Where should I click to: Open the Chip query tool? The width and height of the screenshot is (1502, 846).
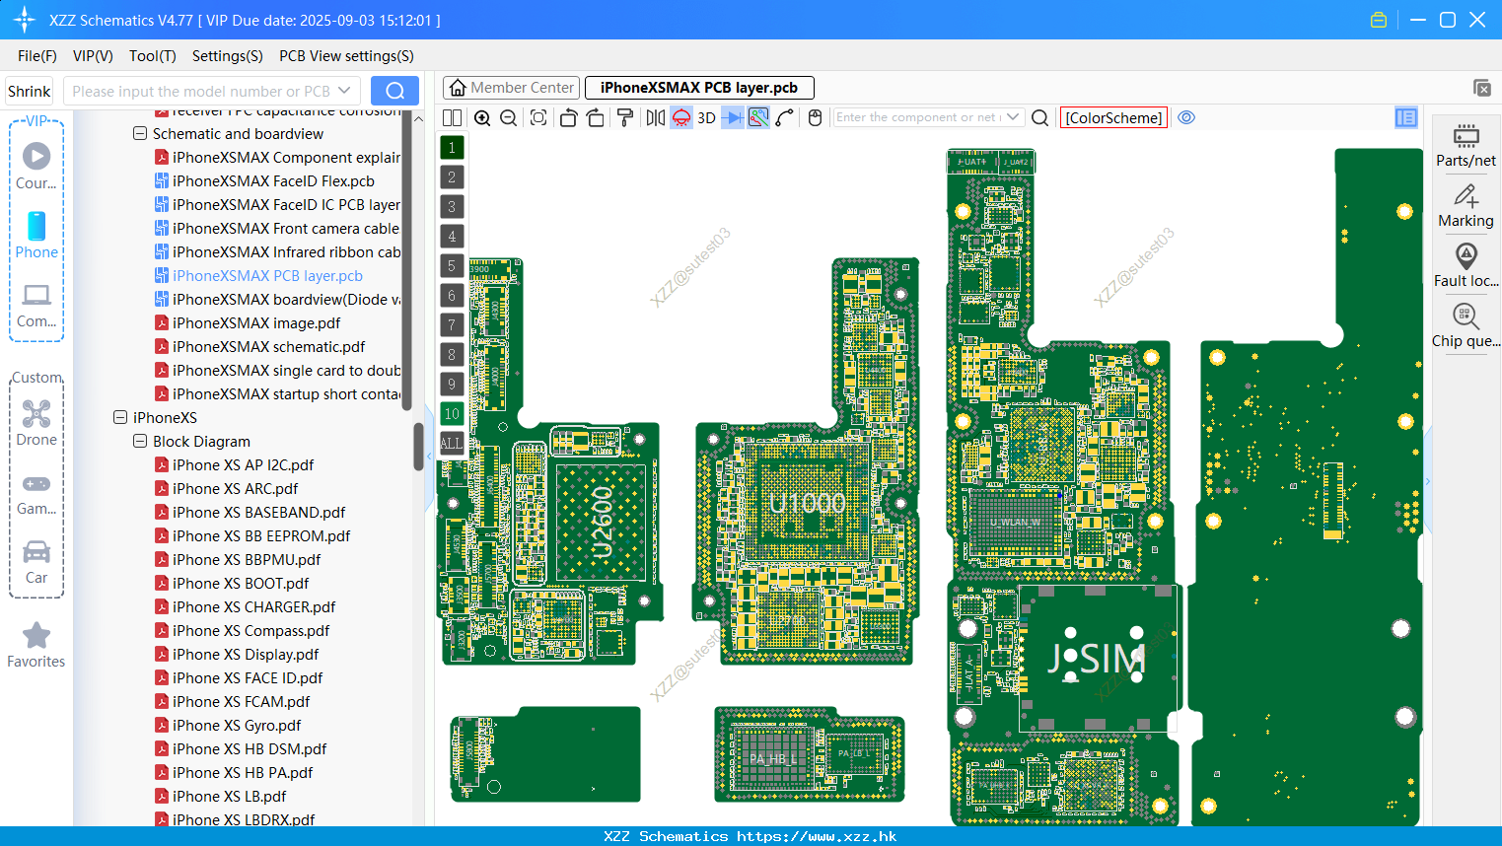click(x=1466, y=326)
